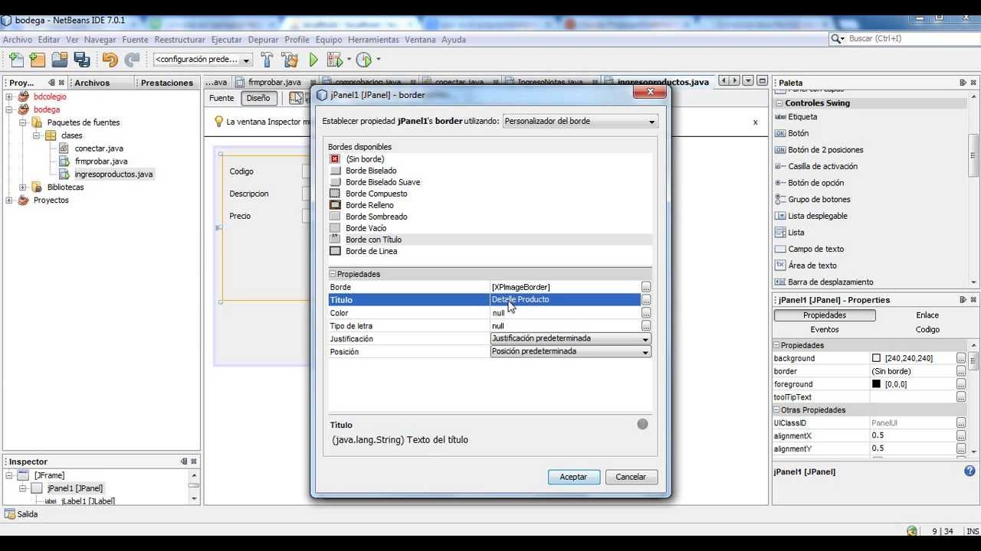Open ellipsis editor for Título property
This screenshot has width=981, height=551.
click(646, 300)
